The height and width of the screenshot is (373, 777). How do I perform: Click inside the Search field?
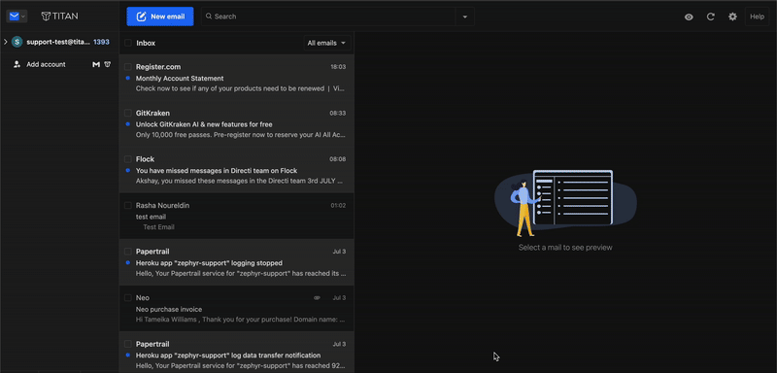(x=328, y=17)
